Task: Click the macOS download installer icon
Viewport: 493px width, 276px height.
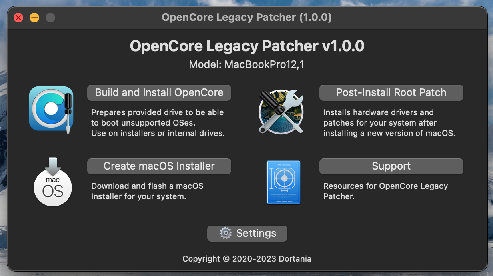Action: (x=53, y=182)
